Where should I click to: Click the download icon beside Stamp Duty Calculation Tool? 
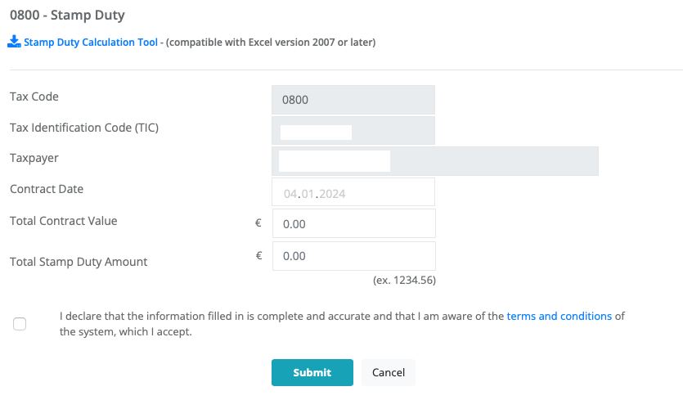pyautogui.click(x=14, y=42)
